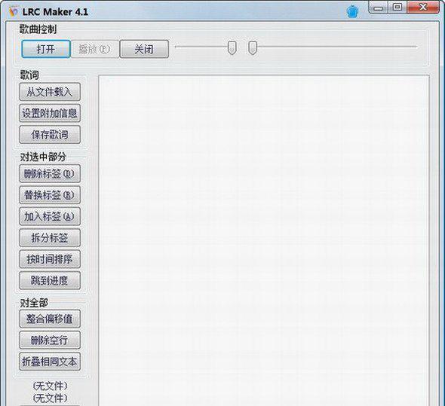Click the right slider thumb in song controls

[253, 47]
